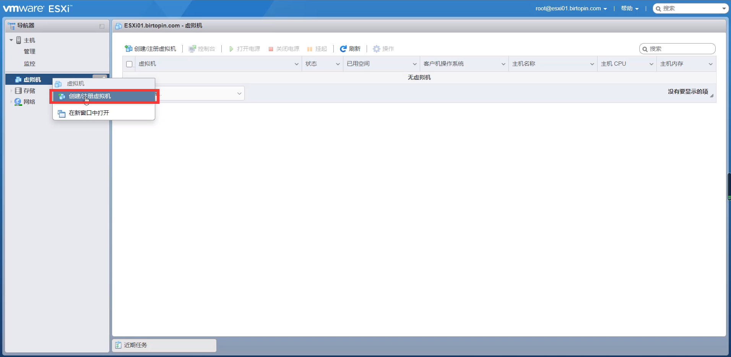
Task: Click the blue refresh arrow icon
Action: [x=343, y=48]
